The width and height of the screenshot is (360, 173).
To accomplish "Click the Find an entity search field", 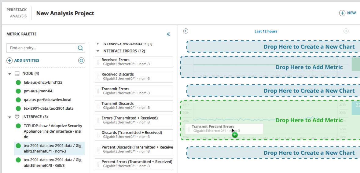I will 41,48.
